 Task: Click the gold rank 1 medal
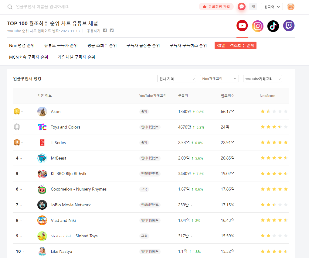17,111
